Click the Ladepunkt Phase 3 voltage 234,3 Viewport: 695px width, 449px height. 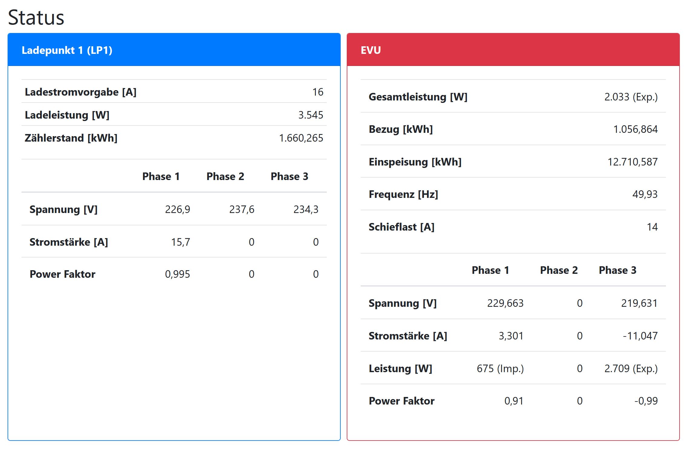(x=306, y=209)
